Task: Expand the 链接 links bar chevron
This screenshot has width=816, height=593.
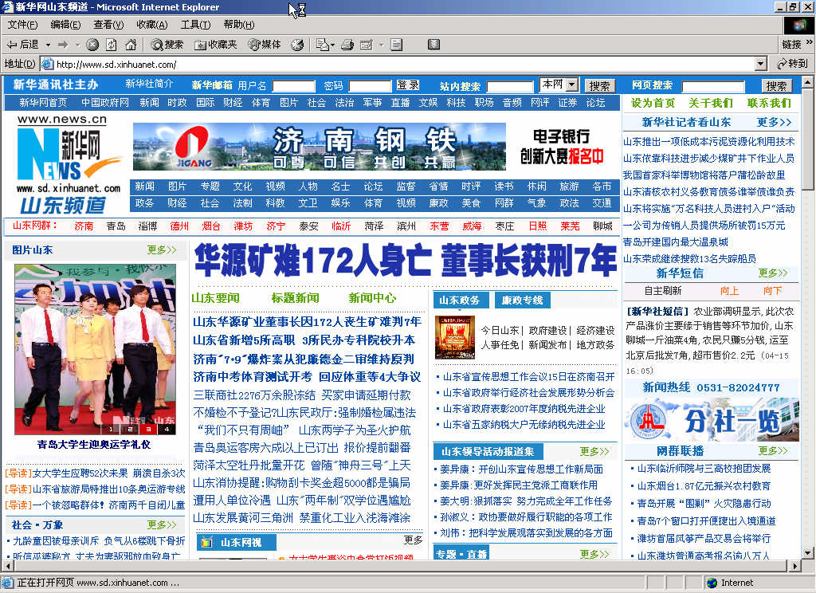Action: click(810, 42)
